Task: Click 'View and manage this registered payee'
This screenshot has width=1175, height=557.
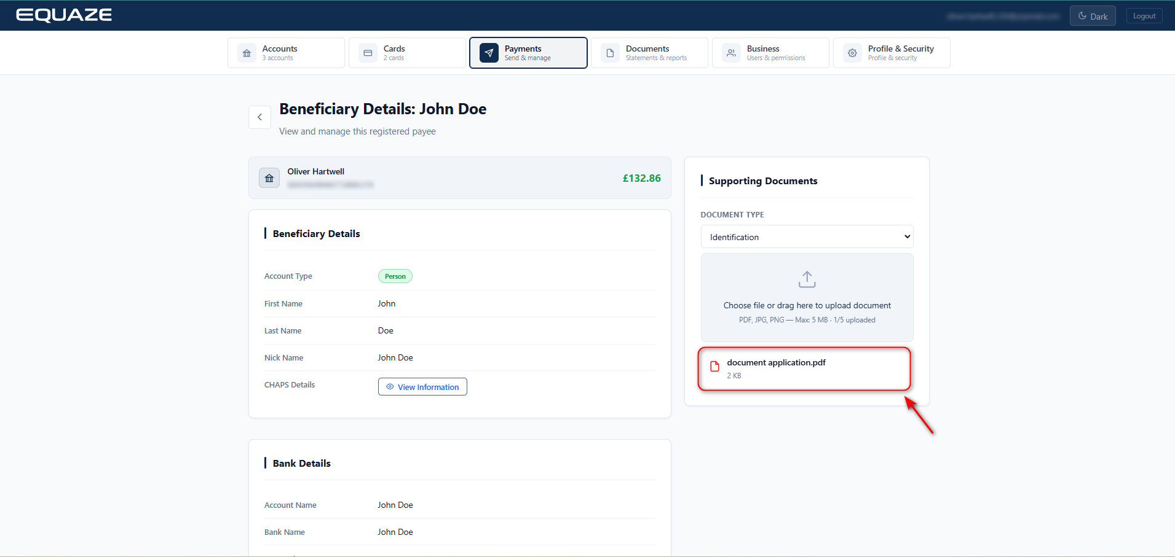Action: [x=357, y=131]
